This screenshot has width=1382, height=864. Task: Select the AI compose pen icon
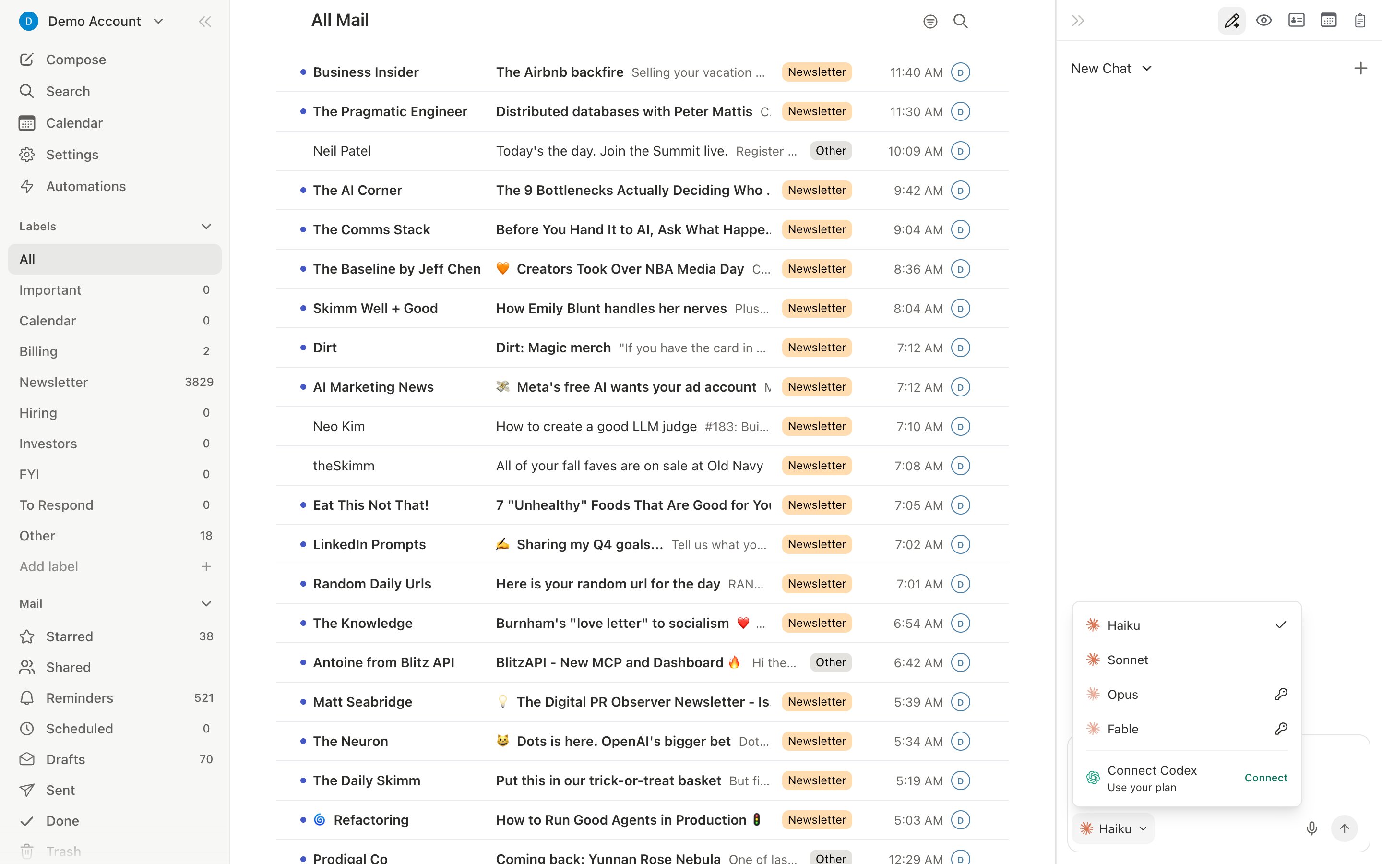click(x=1232, y=21)
